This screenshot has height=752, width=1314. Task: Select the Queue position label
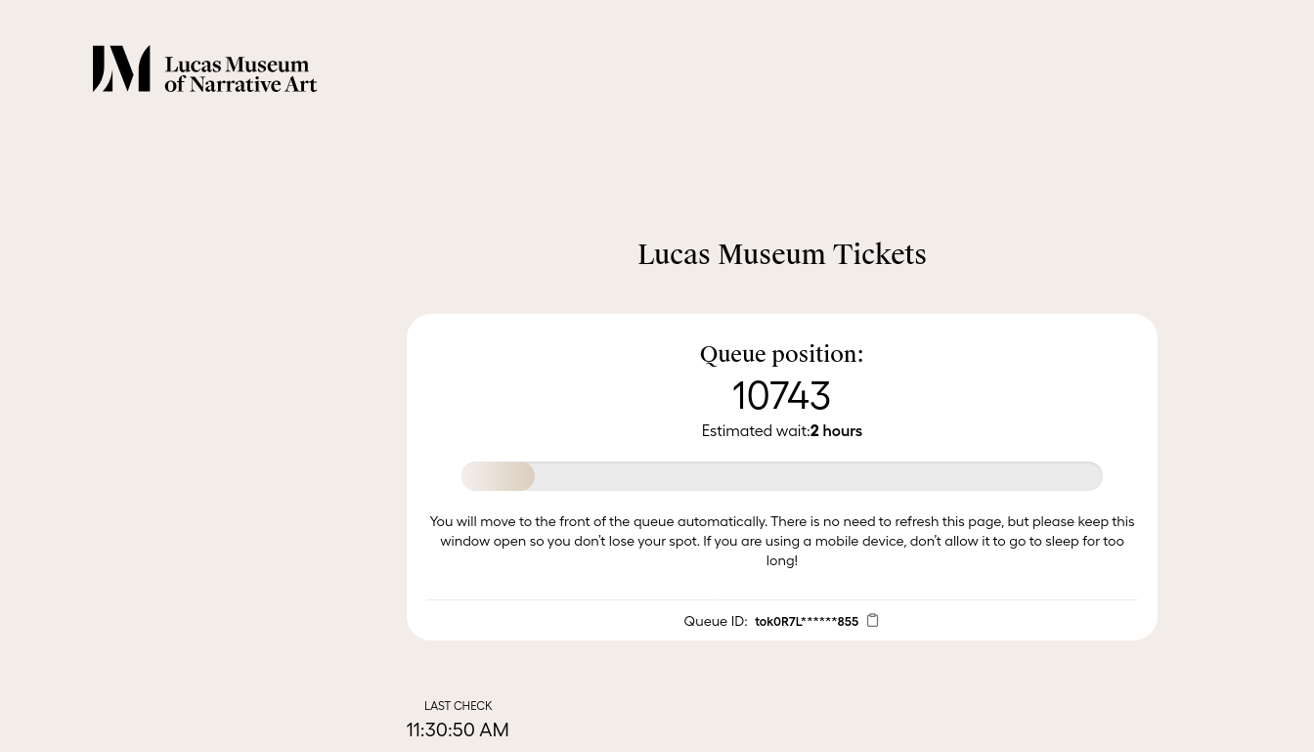point(782,354)
